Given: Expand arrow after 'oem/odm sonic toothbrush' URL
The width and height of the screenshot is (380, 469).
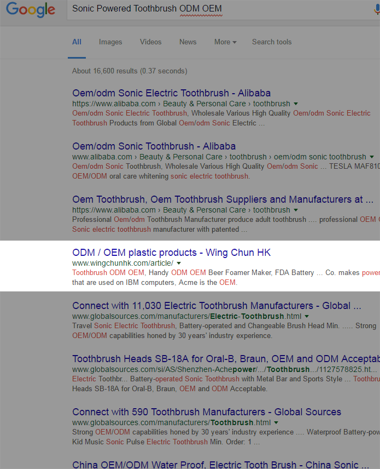Looking at the screenshot, I should pos(372,157).
